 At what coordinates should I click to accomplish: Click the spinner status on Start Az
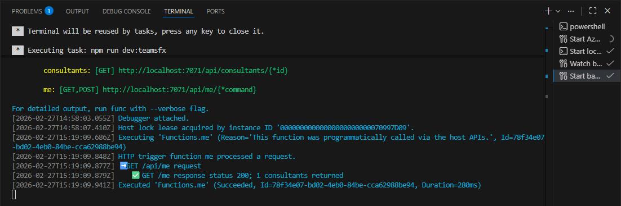[610, 39]
